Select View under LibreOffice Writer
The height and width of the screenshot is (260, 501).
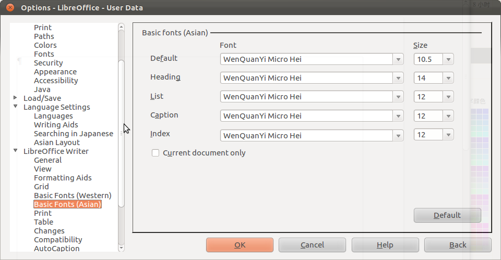click(x=43, y=169)
